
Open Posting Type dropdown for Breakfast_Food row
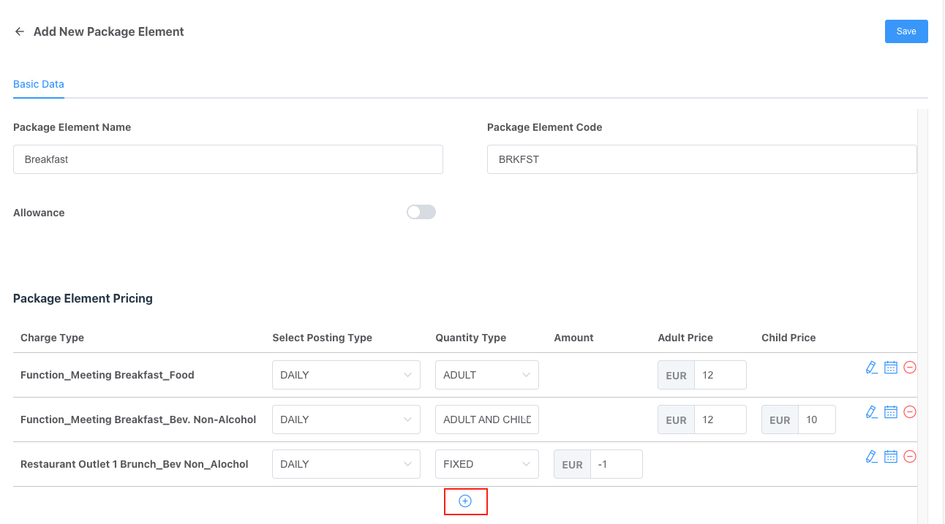tap(346, 375)
